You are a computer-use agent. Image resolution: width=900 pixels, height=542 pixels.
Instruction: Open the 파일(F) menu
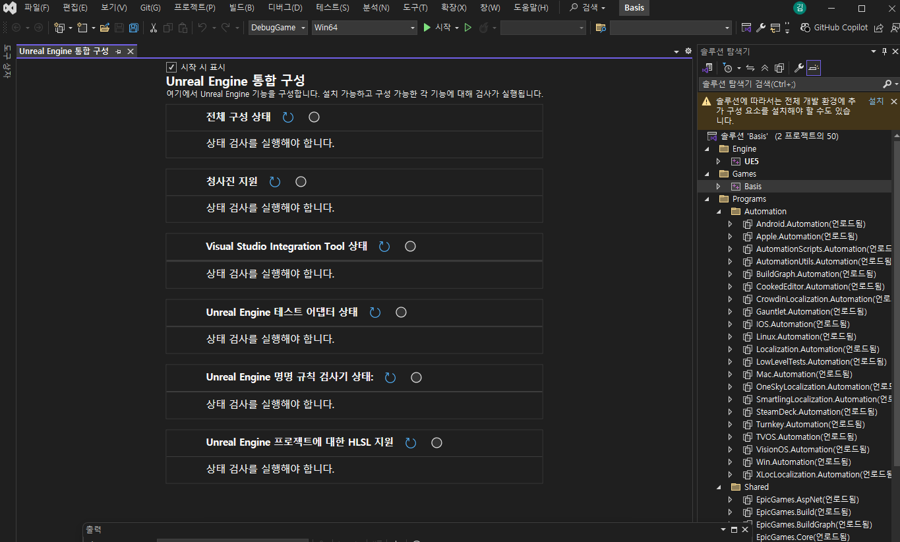37,8
